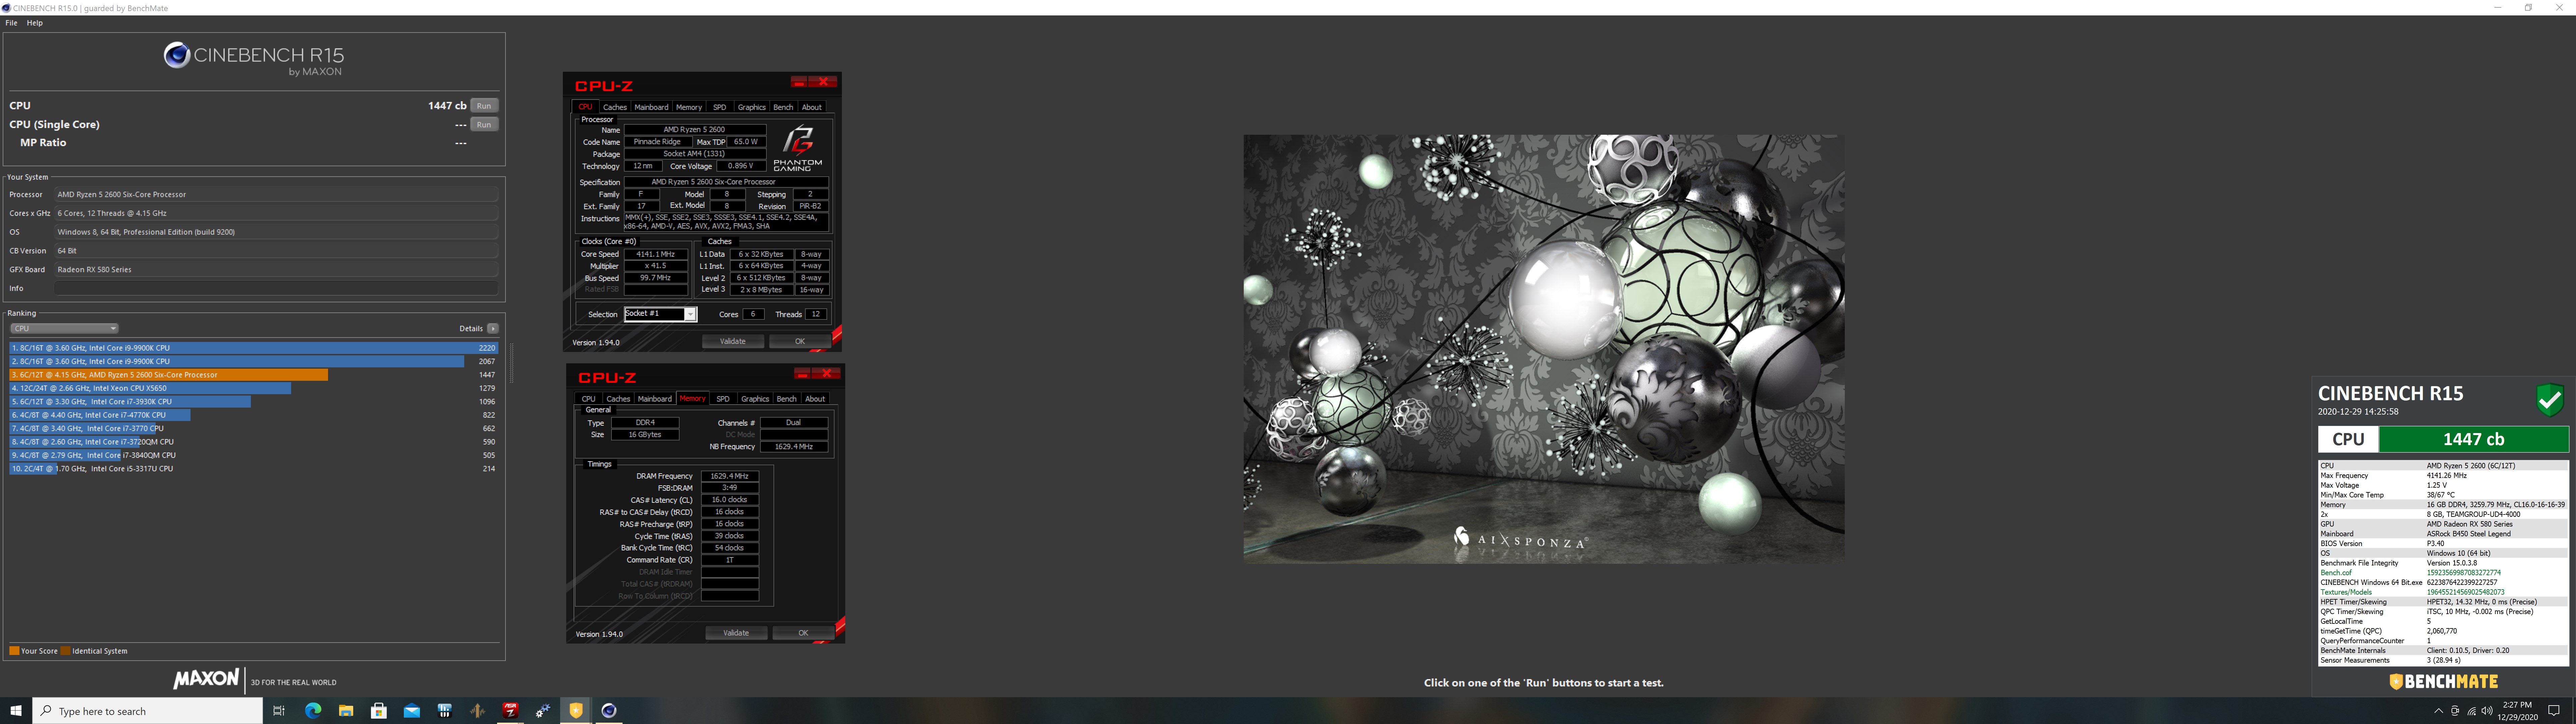Open the gears utility taskbar icon
Viewport: 2576px width, 724px height.
tap(543, 711)
